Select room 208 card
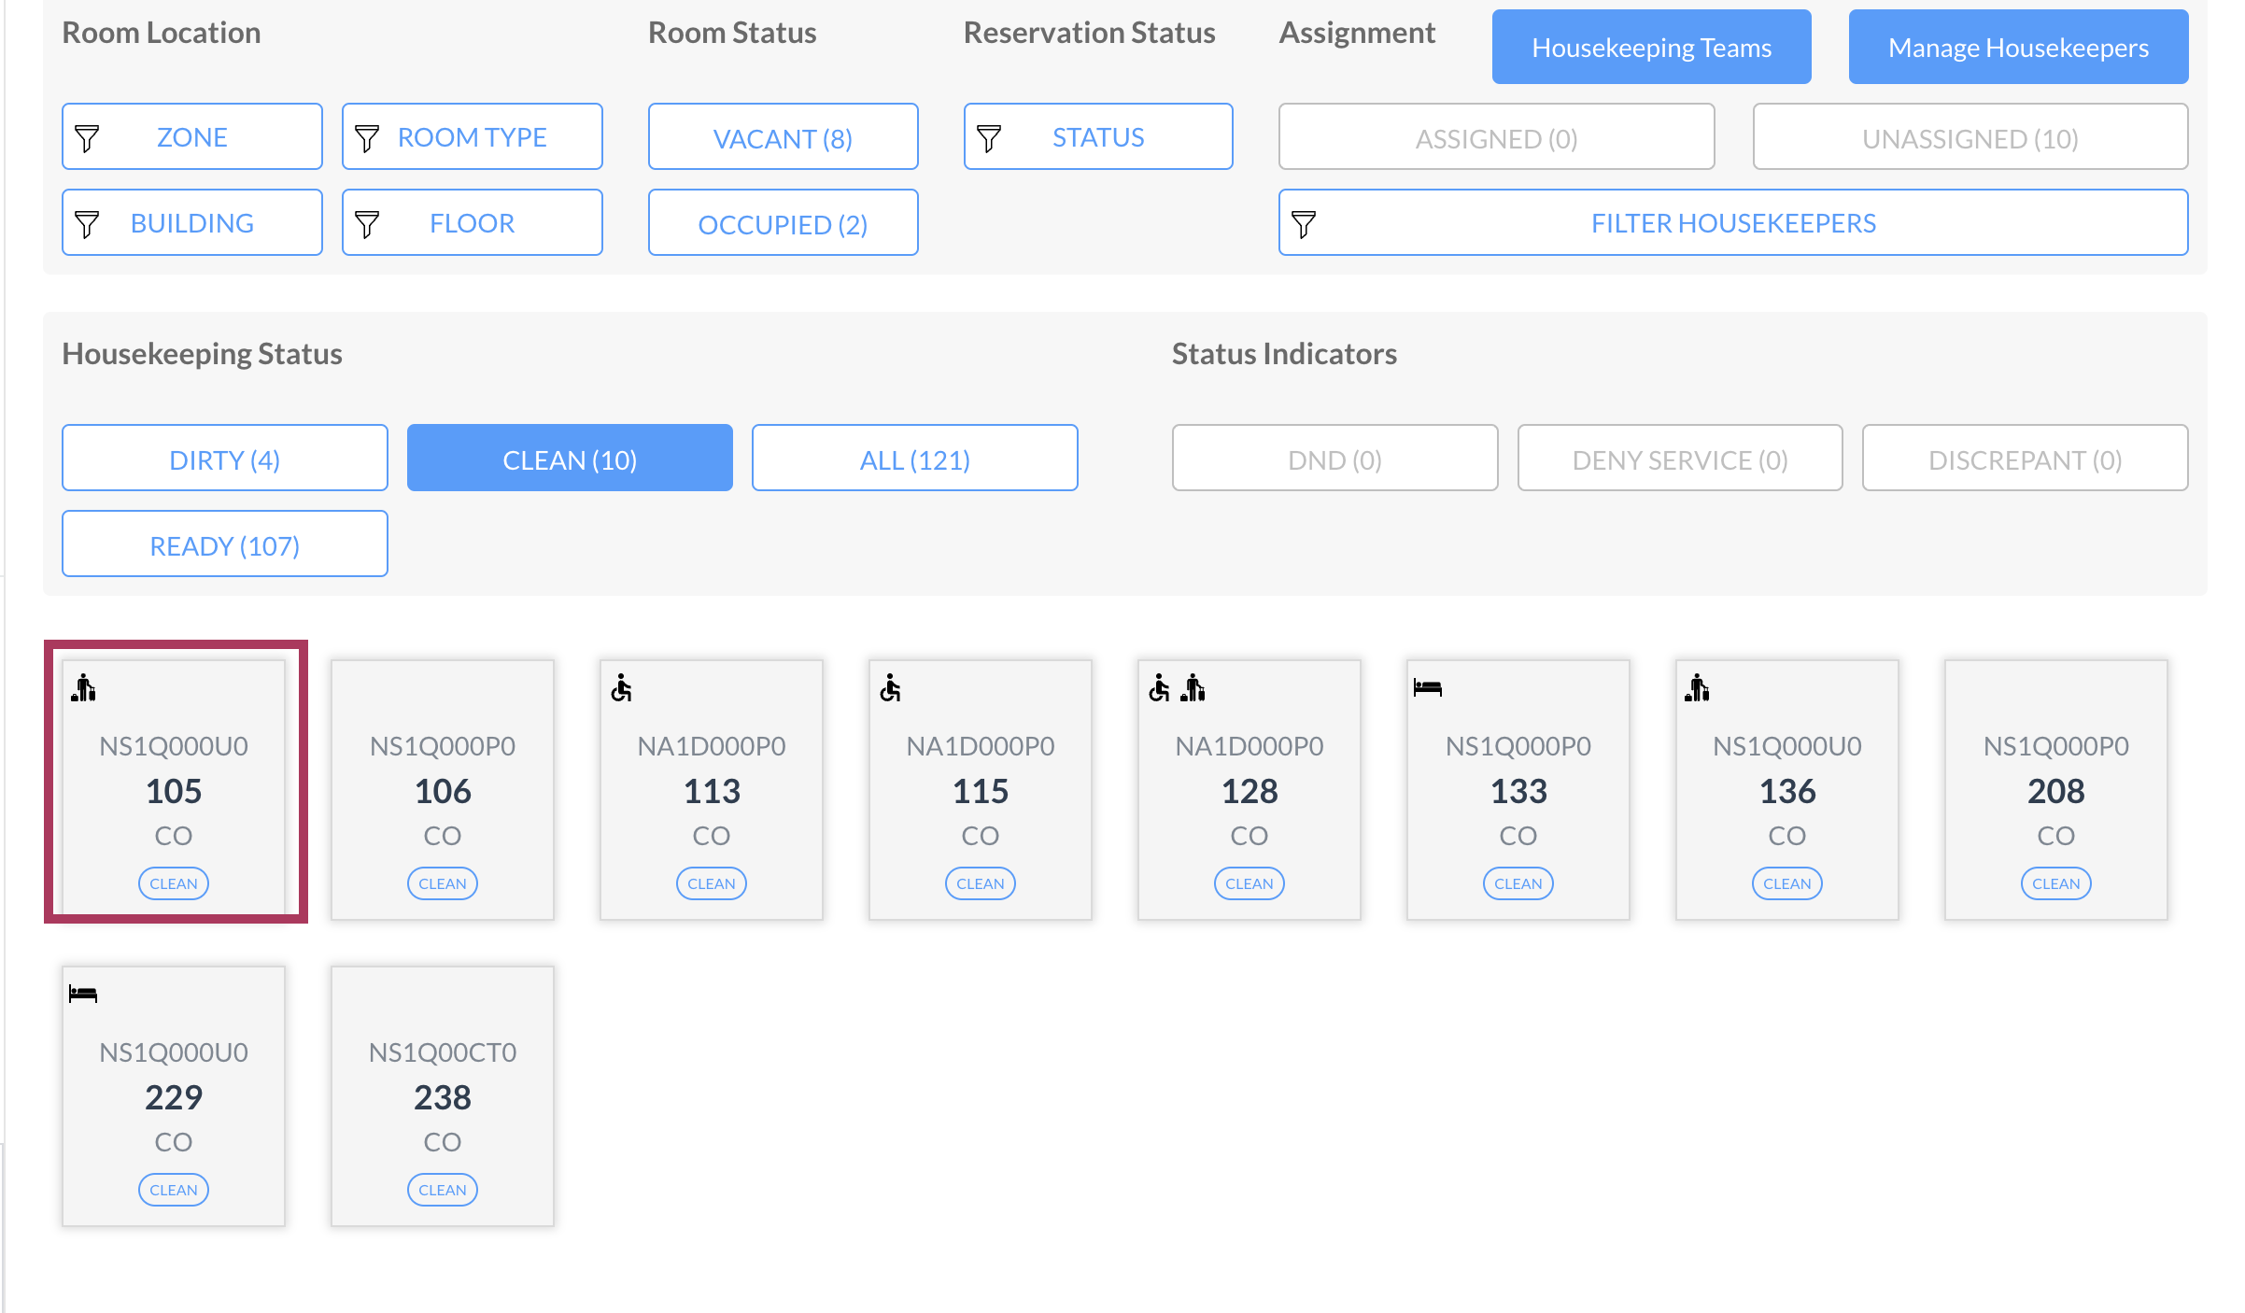 tap(2055, 790)
